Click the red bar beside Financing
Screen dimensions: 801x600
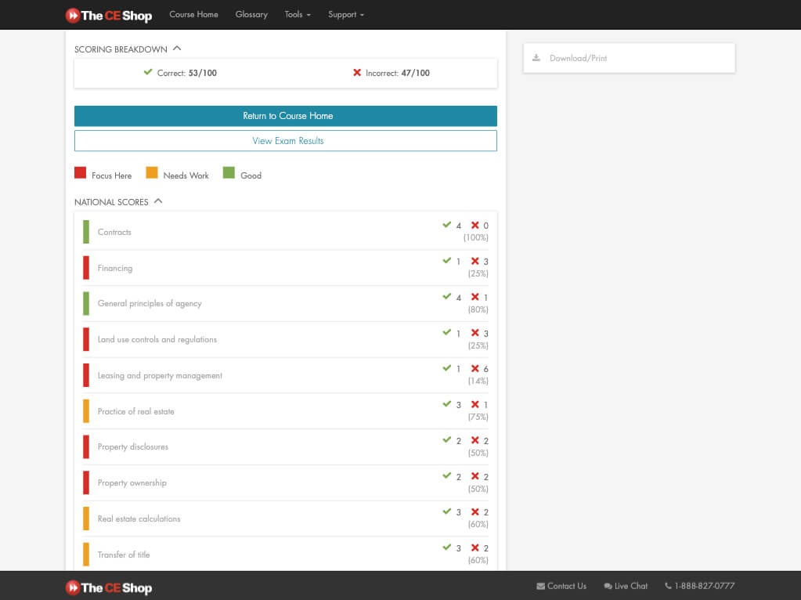coord(86,268)
